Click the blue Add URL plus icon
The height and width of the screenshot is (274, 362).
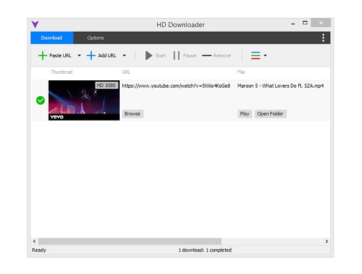(91, 55)
